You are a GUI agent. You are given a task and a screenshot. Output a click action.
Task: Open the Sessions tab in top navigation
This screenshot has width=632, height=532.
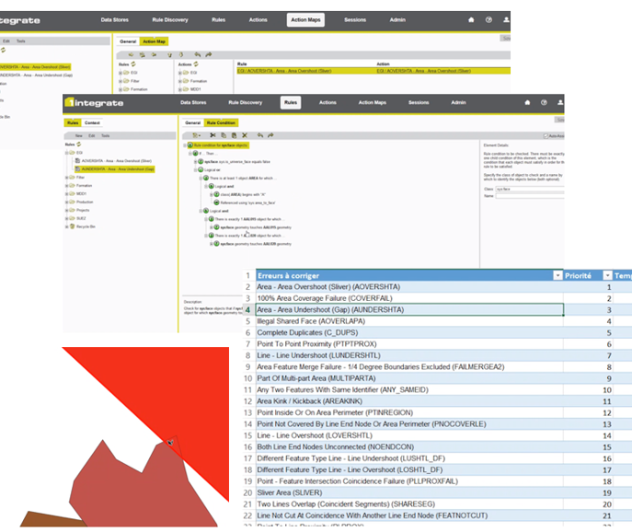coord(418,103)
